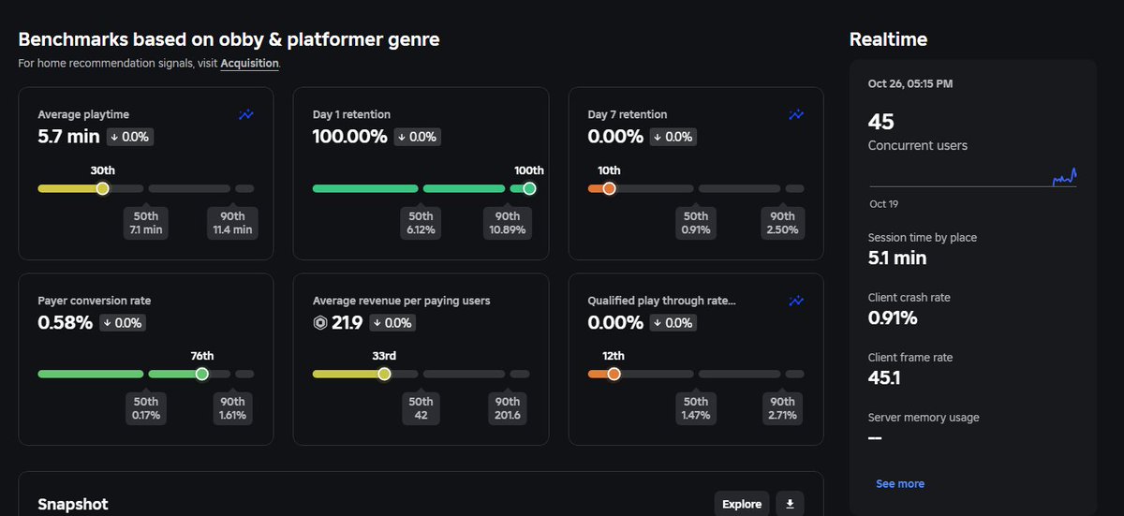
Task: Click the 0.0% change badge on Day 1 retention
Action: point(418,137)
